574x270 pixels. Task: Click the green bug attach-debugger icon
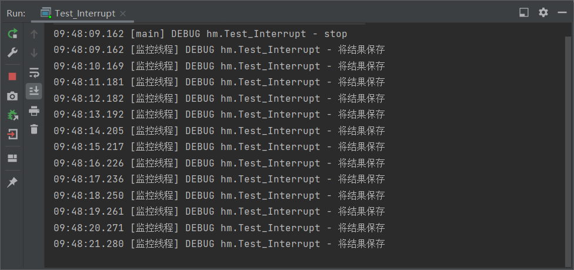(x=12, y=115)
